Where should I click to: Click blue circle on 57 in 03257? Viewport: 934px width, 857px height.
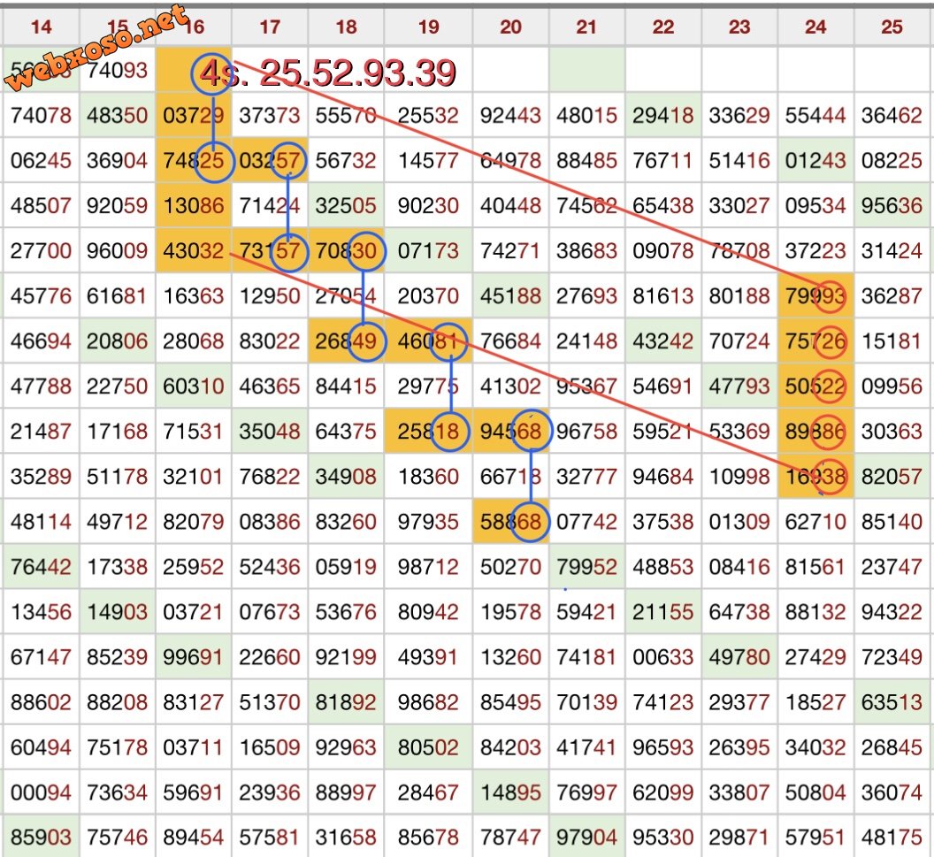tap(287, 161)
